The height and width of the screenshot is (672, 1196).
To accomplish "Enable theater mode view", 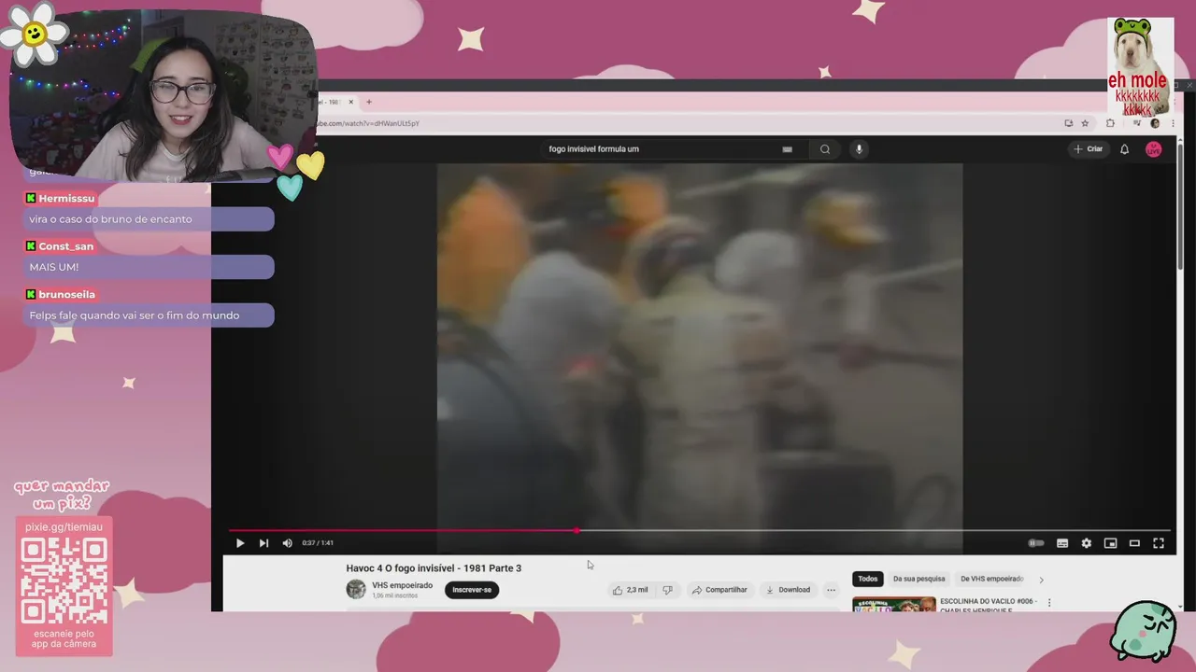I will 1134,543.
